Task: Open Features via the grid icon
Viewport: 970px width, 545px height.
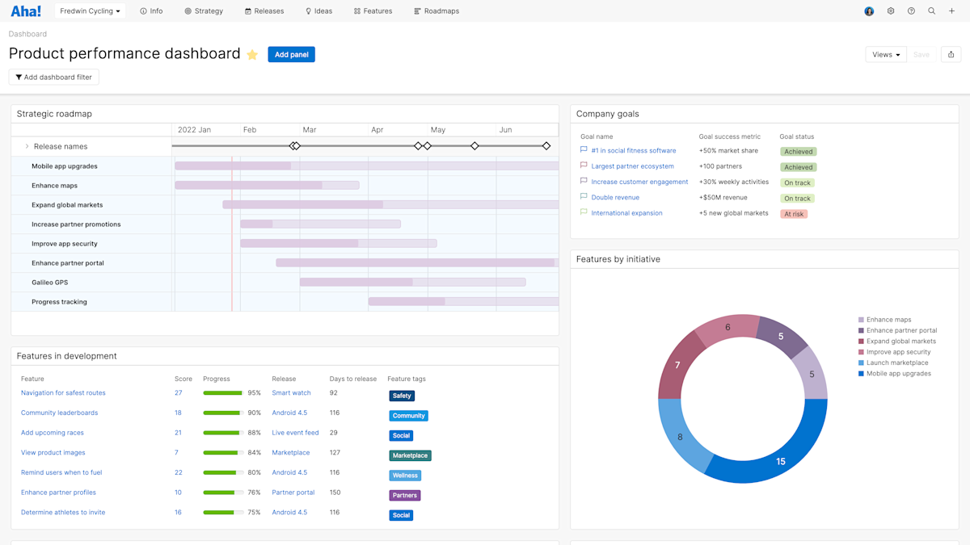Action: pyautogui.click(x=356, y=11)
